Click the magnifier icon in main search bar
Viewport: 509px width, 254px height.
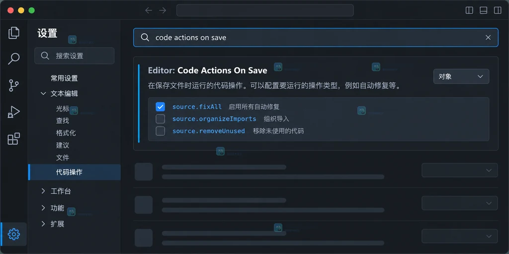point(145,37)
